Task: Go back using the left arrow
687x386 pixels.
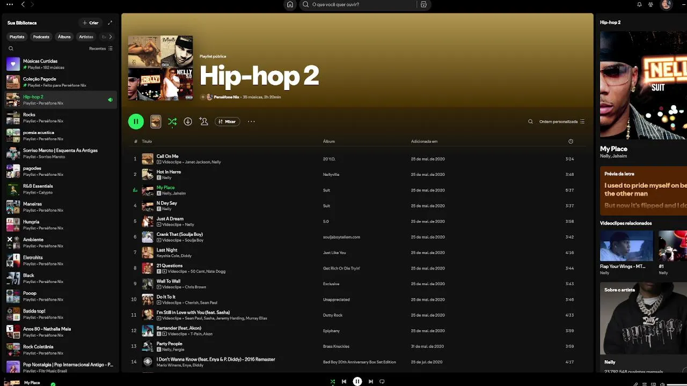Action: pos(23,4)
